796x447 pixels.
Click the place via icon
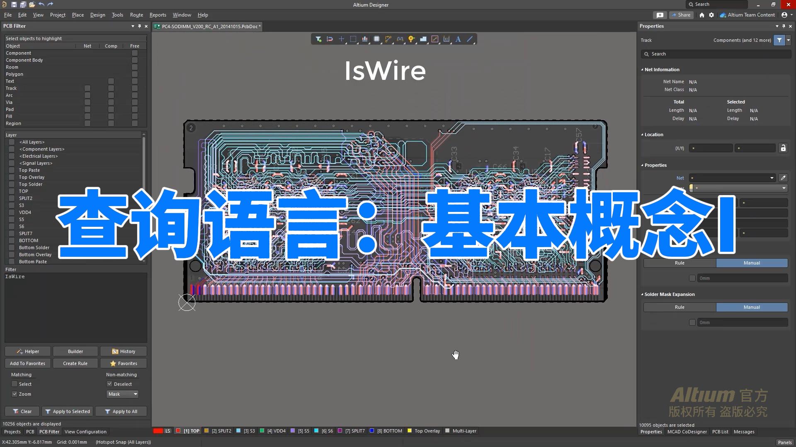(412, 39)
